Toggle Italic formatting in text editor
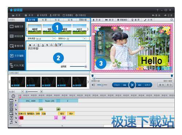Viewport: 182px width, 135px height. (34, 45)
